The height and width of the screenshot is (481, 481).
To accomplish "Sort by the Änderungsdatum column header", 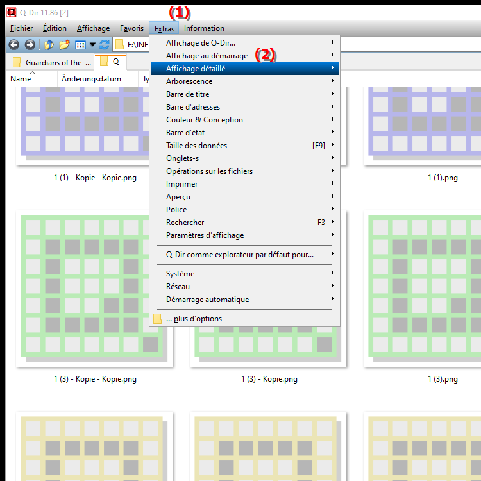I will click(x=97, y=79).
